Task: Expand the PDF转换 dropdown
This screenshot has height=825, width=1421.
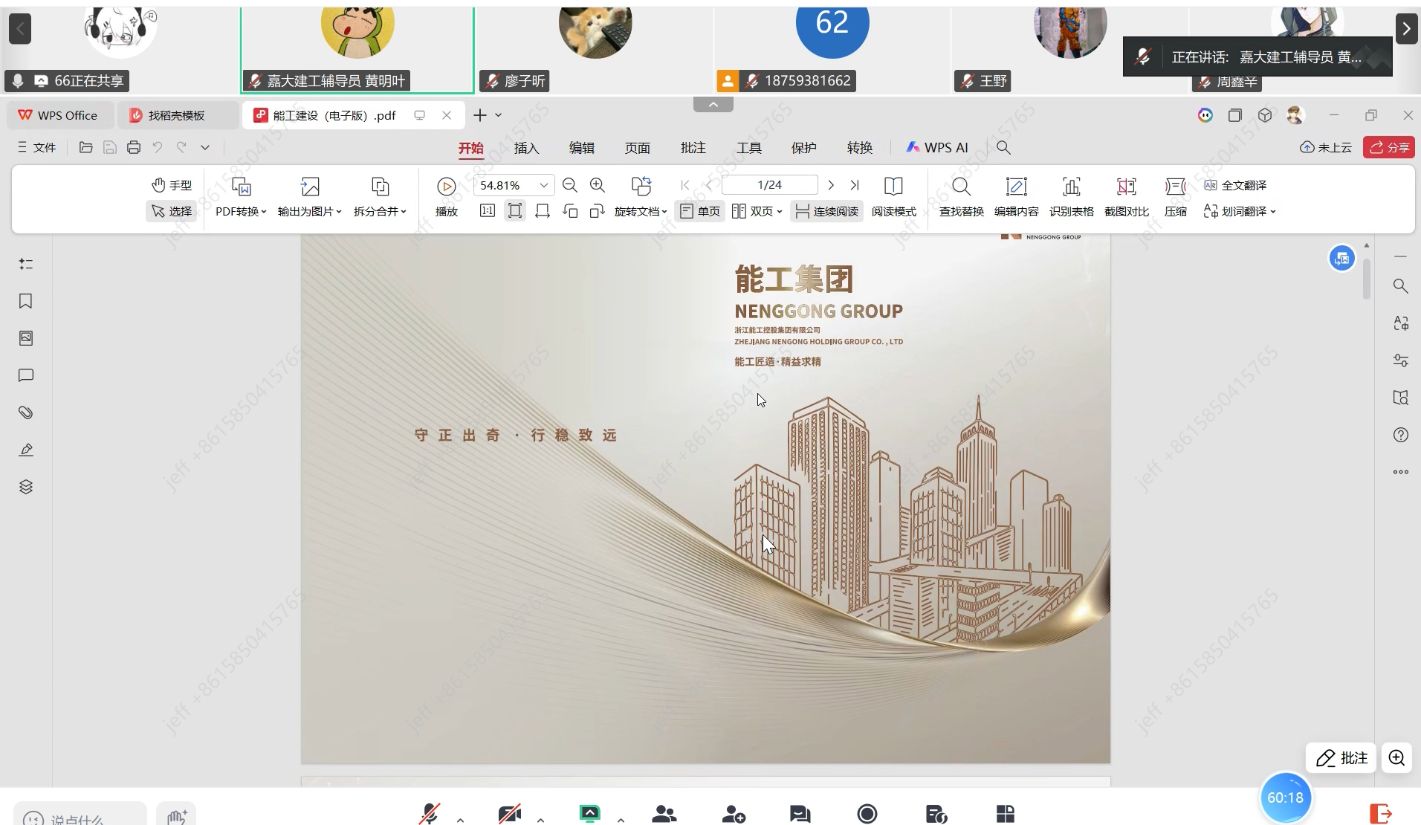Action: click(241, 211)
